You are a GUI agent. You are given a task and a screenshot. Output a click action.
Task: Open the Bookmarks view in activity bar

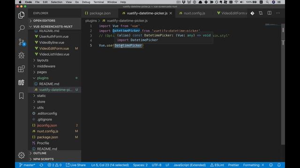[21, 96]
